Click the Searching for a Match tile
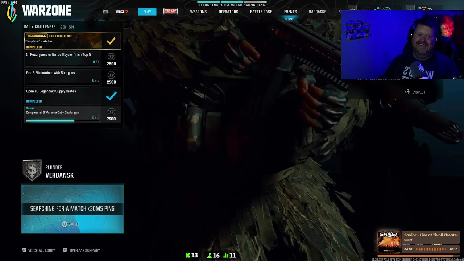The image size is (464, 261). [72, 209]
